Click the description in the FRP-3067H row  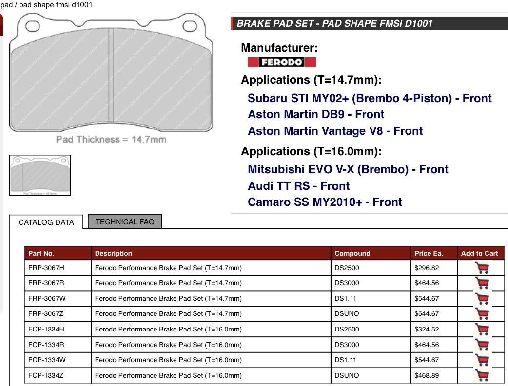tap(211, 268)
